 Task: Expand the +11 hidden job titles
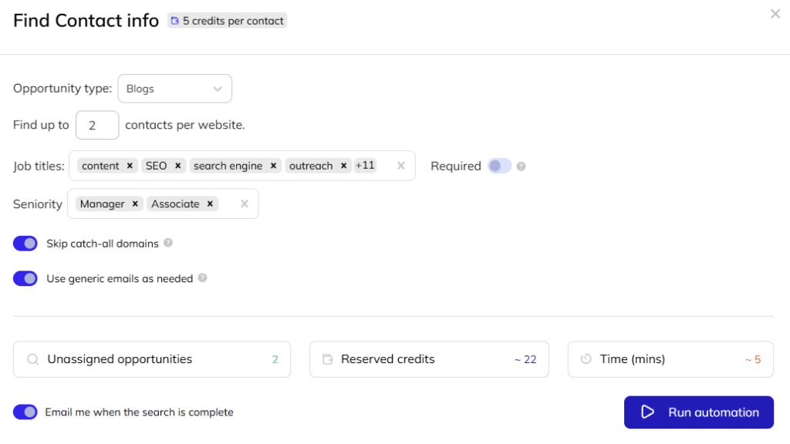(x=364, y=165)
